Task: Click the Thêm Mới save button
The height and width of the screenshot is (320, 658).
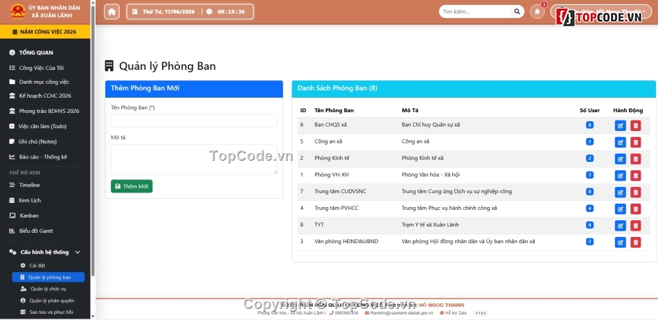Action: coord(132,186)
